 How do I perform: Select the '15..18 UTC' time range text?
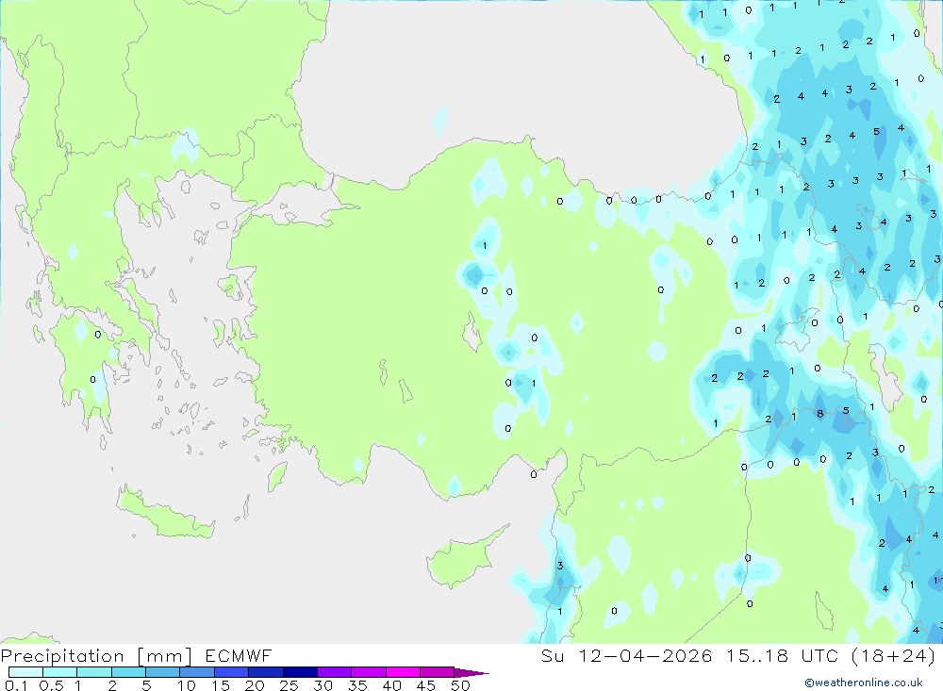(x=783, y=655)
